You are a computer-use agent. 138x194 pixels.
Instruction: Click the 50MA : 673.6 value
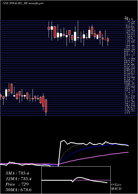[18, 190]
